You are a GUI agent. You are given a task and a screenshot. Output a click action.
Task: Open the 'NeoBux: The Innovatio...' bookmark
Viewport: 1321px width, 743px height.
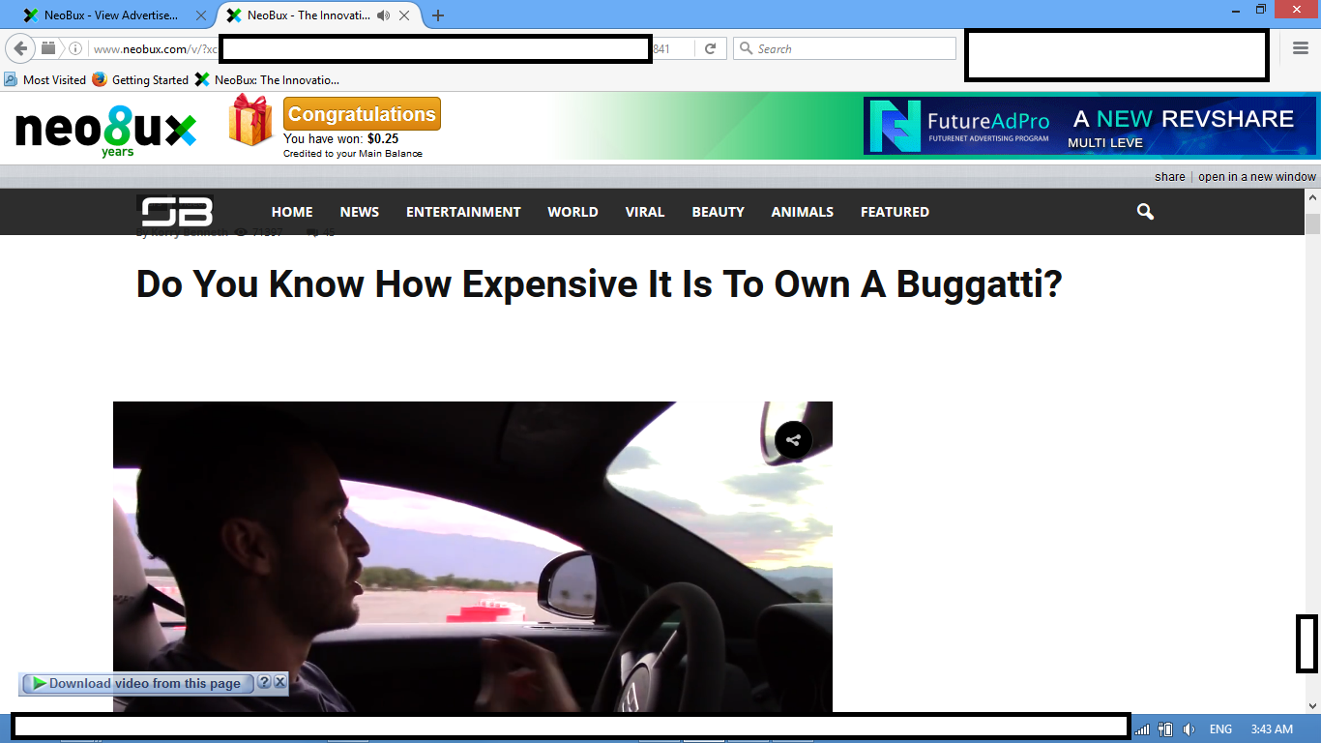[x=267, y=80]
